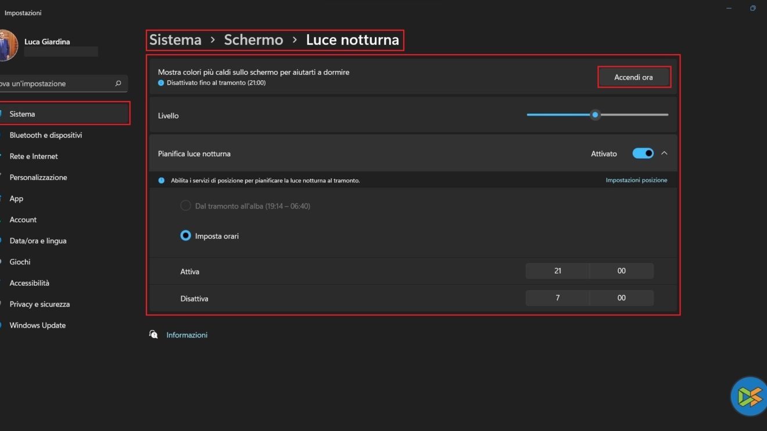Click the Livello slider handle
The width and height of the screenshot is (767, 431).
pos(595,115)
